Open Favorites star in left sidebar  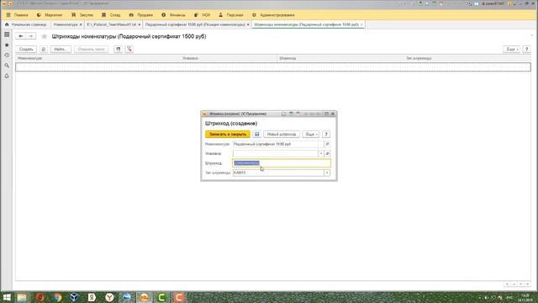(x=7, y=45)
